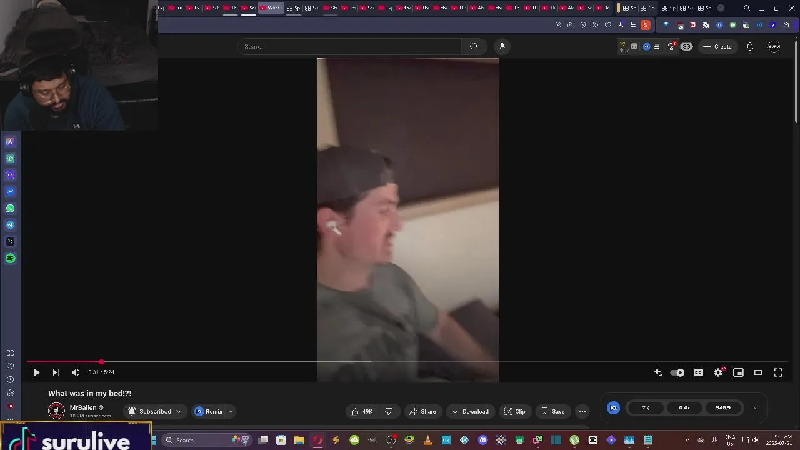Image resolution: width=800 pixels, height=450 pixels.
Task: Click the Share button
Action: point(422,411)
